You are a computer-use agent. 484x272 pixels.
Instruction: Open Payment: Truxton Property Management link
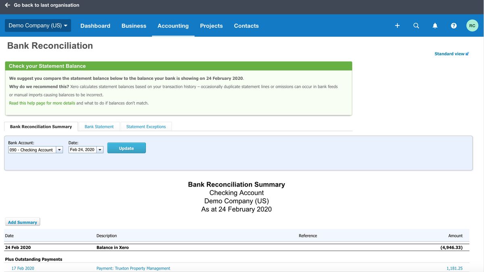(x=133, y=268)
